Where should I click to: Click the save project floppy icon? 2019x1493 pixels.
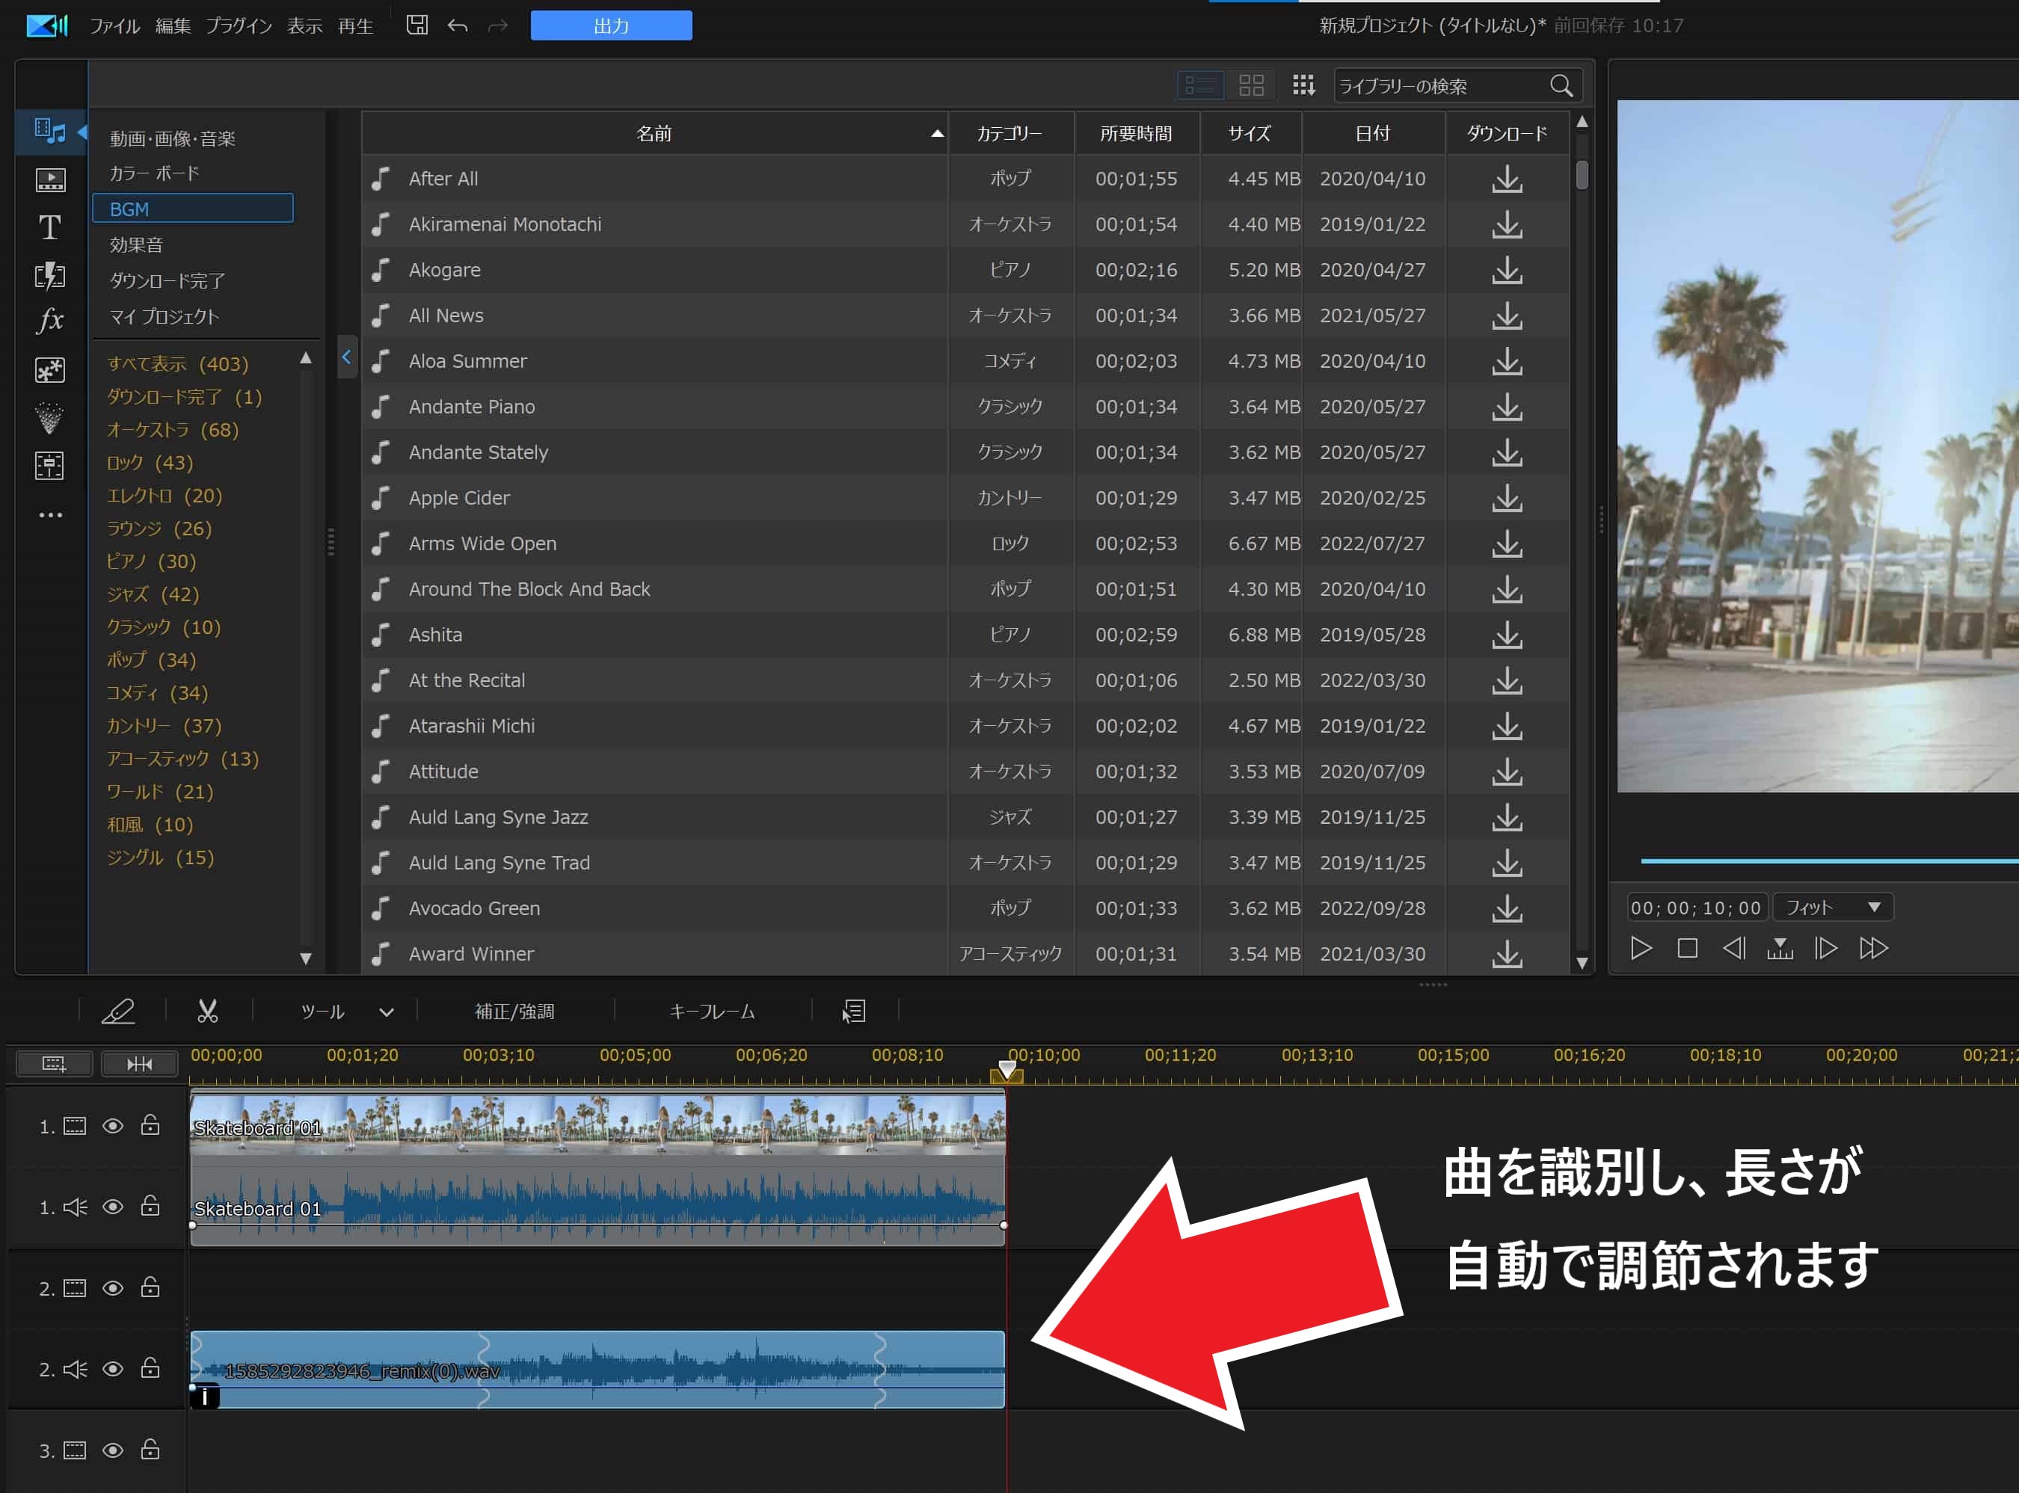(417, 25)
